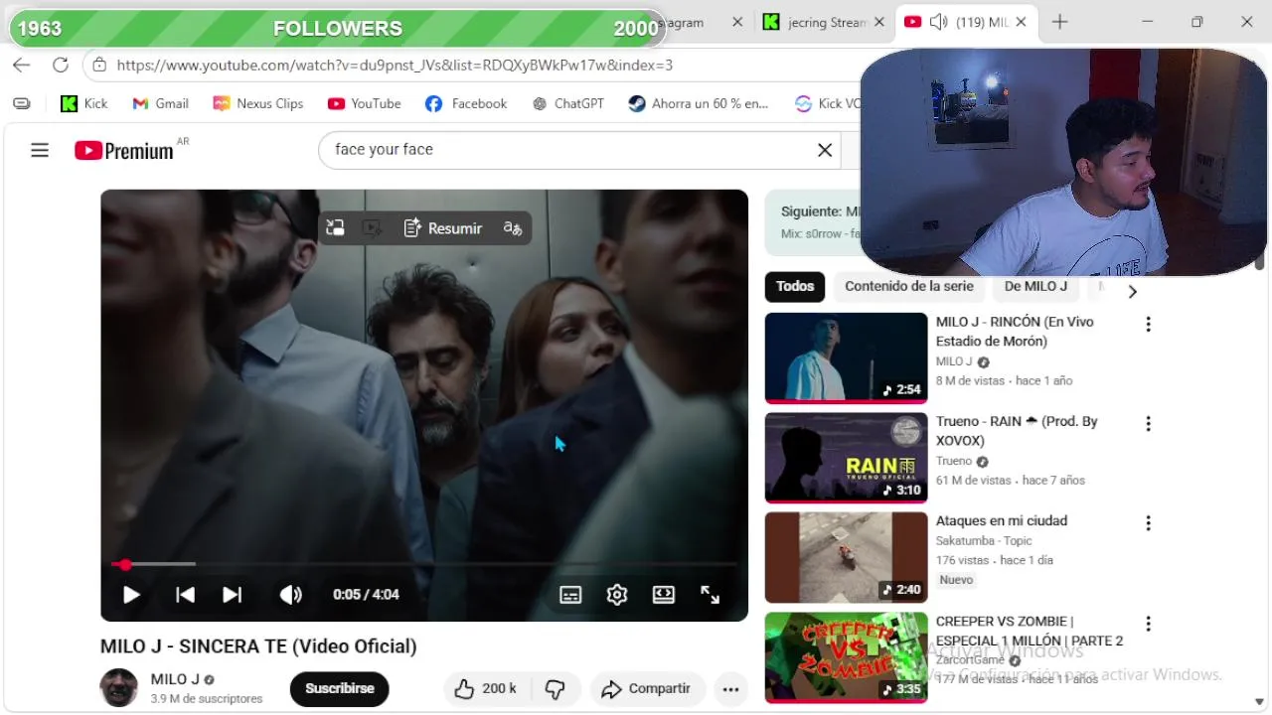The width and height of the screenshot is (1272, 715).
Task: Select 'Contenido de la serie' chip
Action: point(909,286)
